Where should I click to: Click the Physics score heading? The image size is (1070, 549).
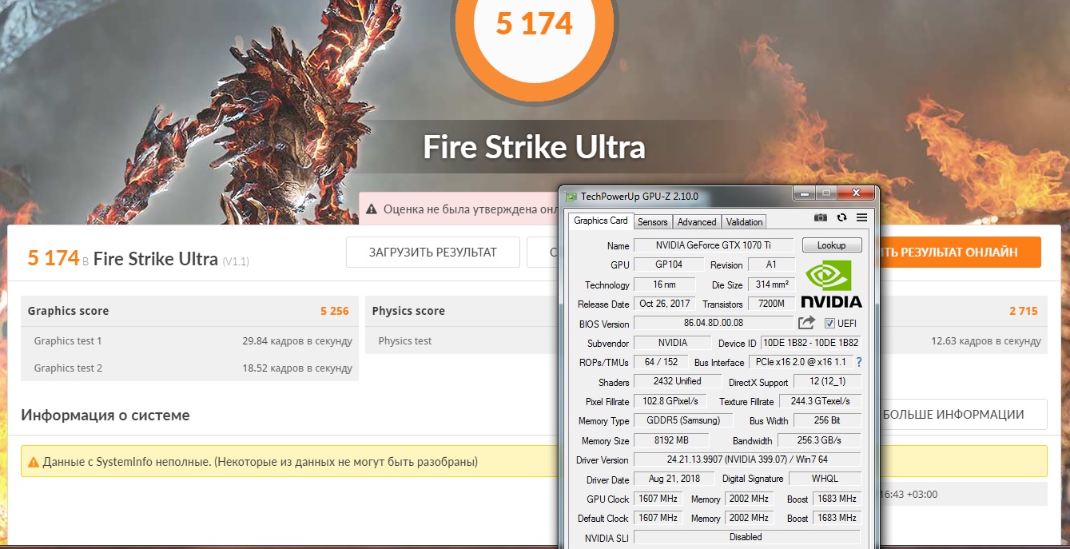pos(408,311)
